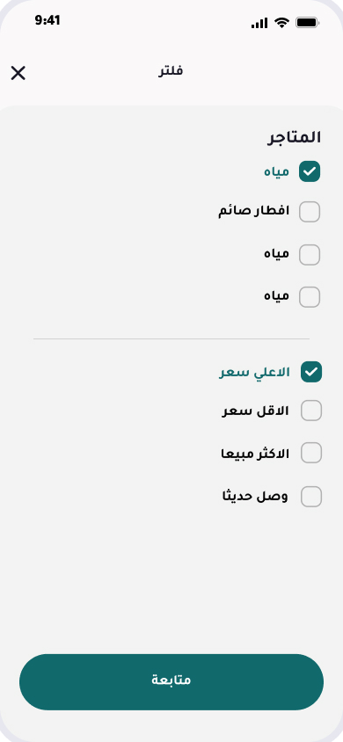Tap the متابعة continue button
The height and width of the screenshot is (742, 343).
[171, 682]
